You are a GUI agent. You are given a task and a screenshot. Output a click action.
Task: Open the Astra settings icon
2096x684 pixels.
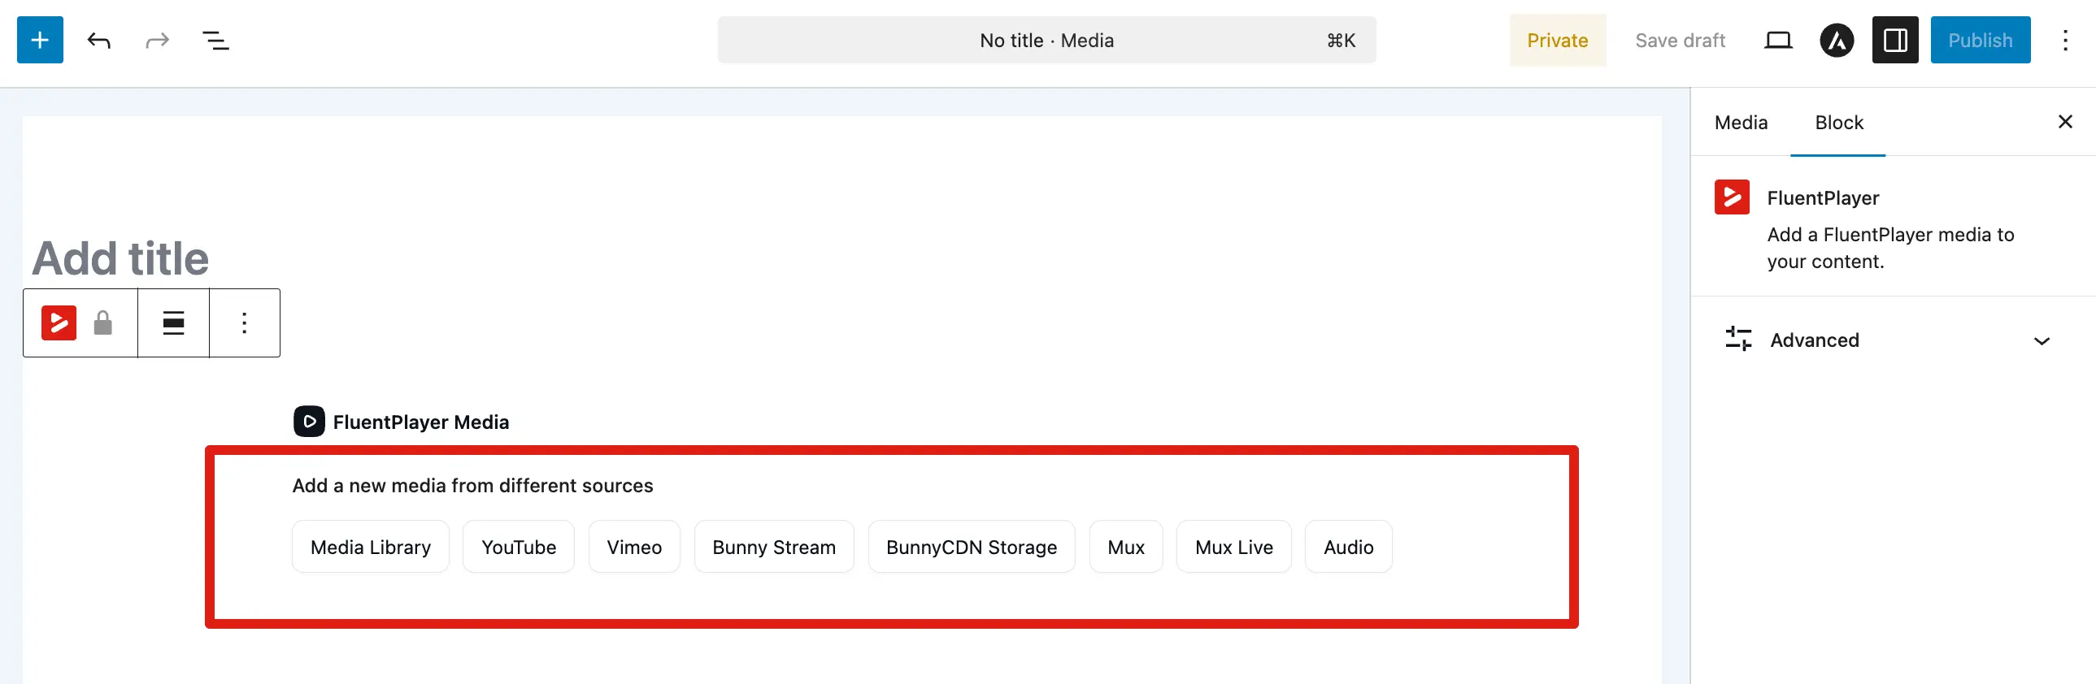(1837, 40)
